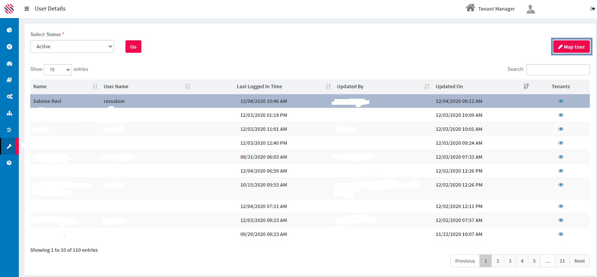
Task: Open the gears settings sidebar icon
Action: (x=9, y=96)
